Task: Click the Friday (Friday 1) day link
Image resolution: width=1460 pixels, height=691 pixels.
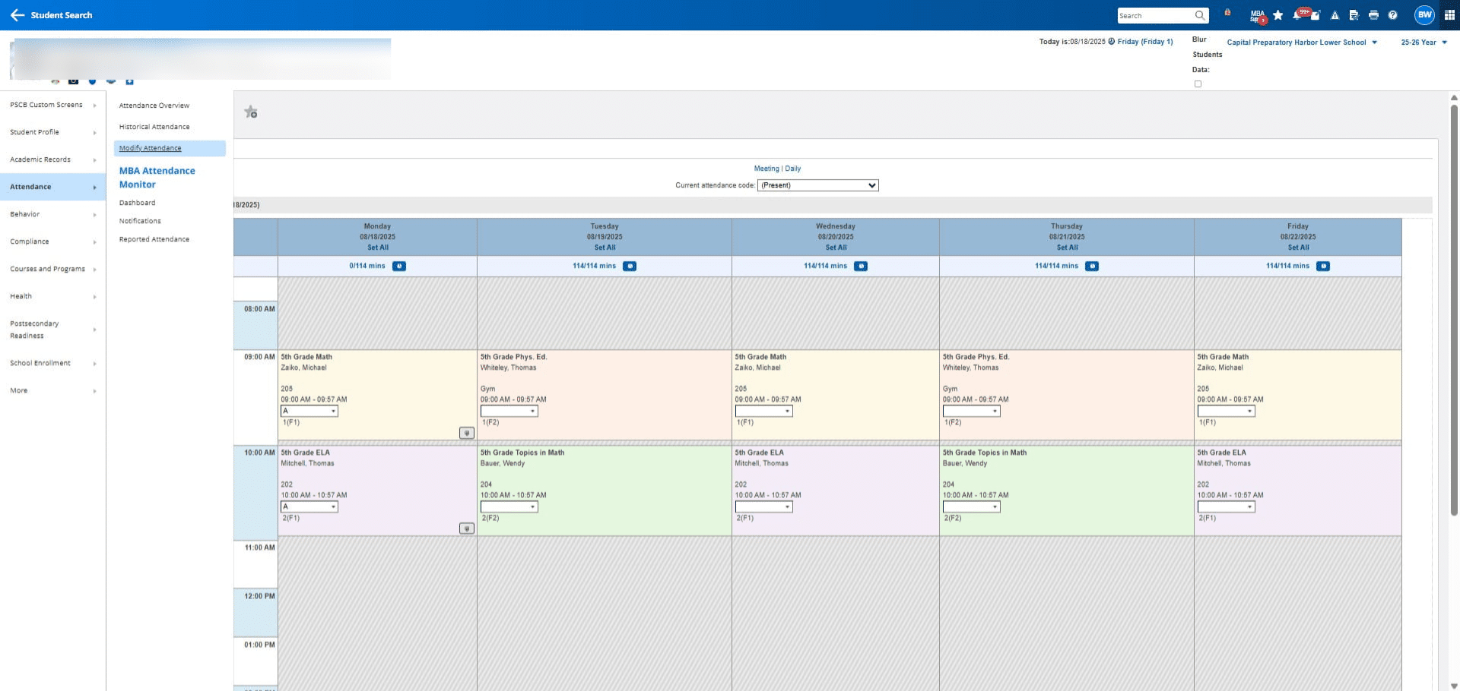Action: [1145, 42]
